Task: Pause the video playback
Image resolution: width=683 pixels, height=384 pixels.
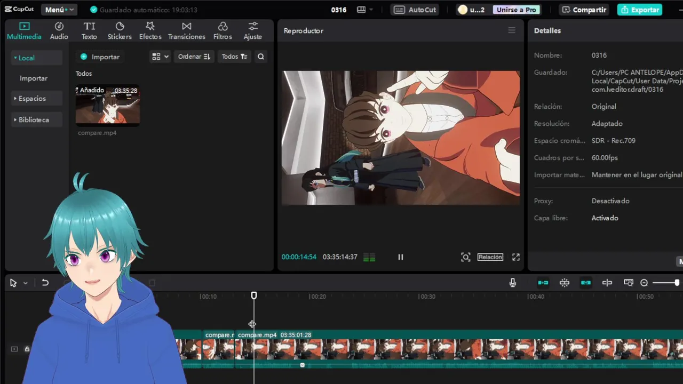Action: tap(401, 257)
